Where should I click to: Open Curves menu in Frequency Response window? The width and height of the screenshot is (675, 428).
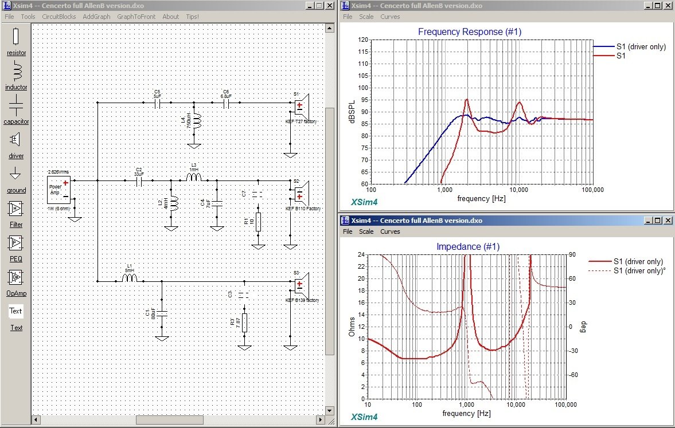click(390, 17)
